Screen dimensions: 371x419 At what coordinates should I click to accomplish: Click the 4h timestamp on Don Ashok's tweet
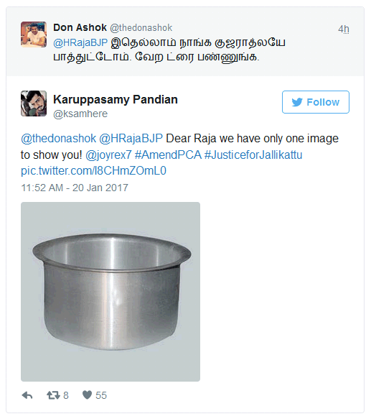coord(344,29)
